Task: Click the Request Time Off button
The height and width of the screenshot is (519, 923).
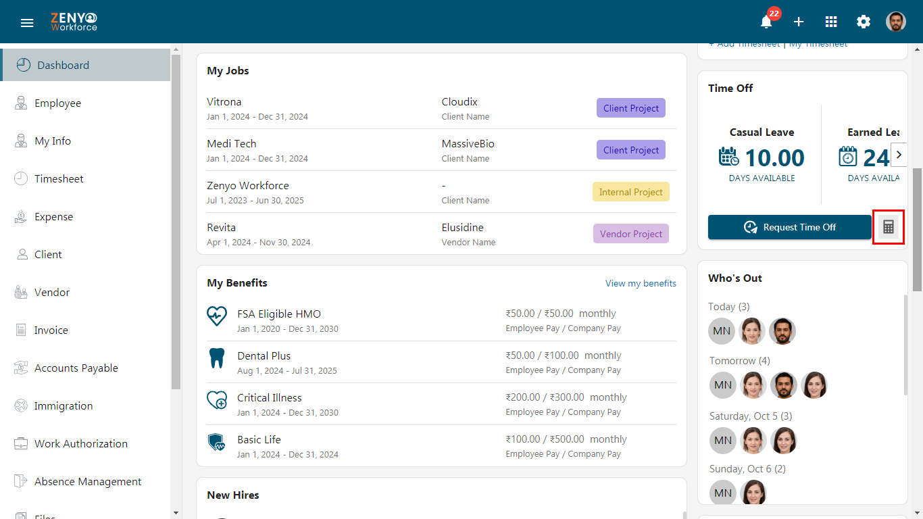Action: click(x=790, y=227)
